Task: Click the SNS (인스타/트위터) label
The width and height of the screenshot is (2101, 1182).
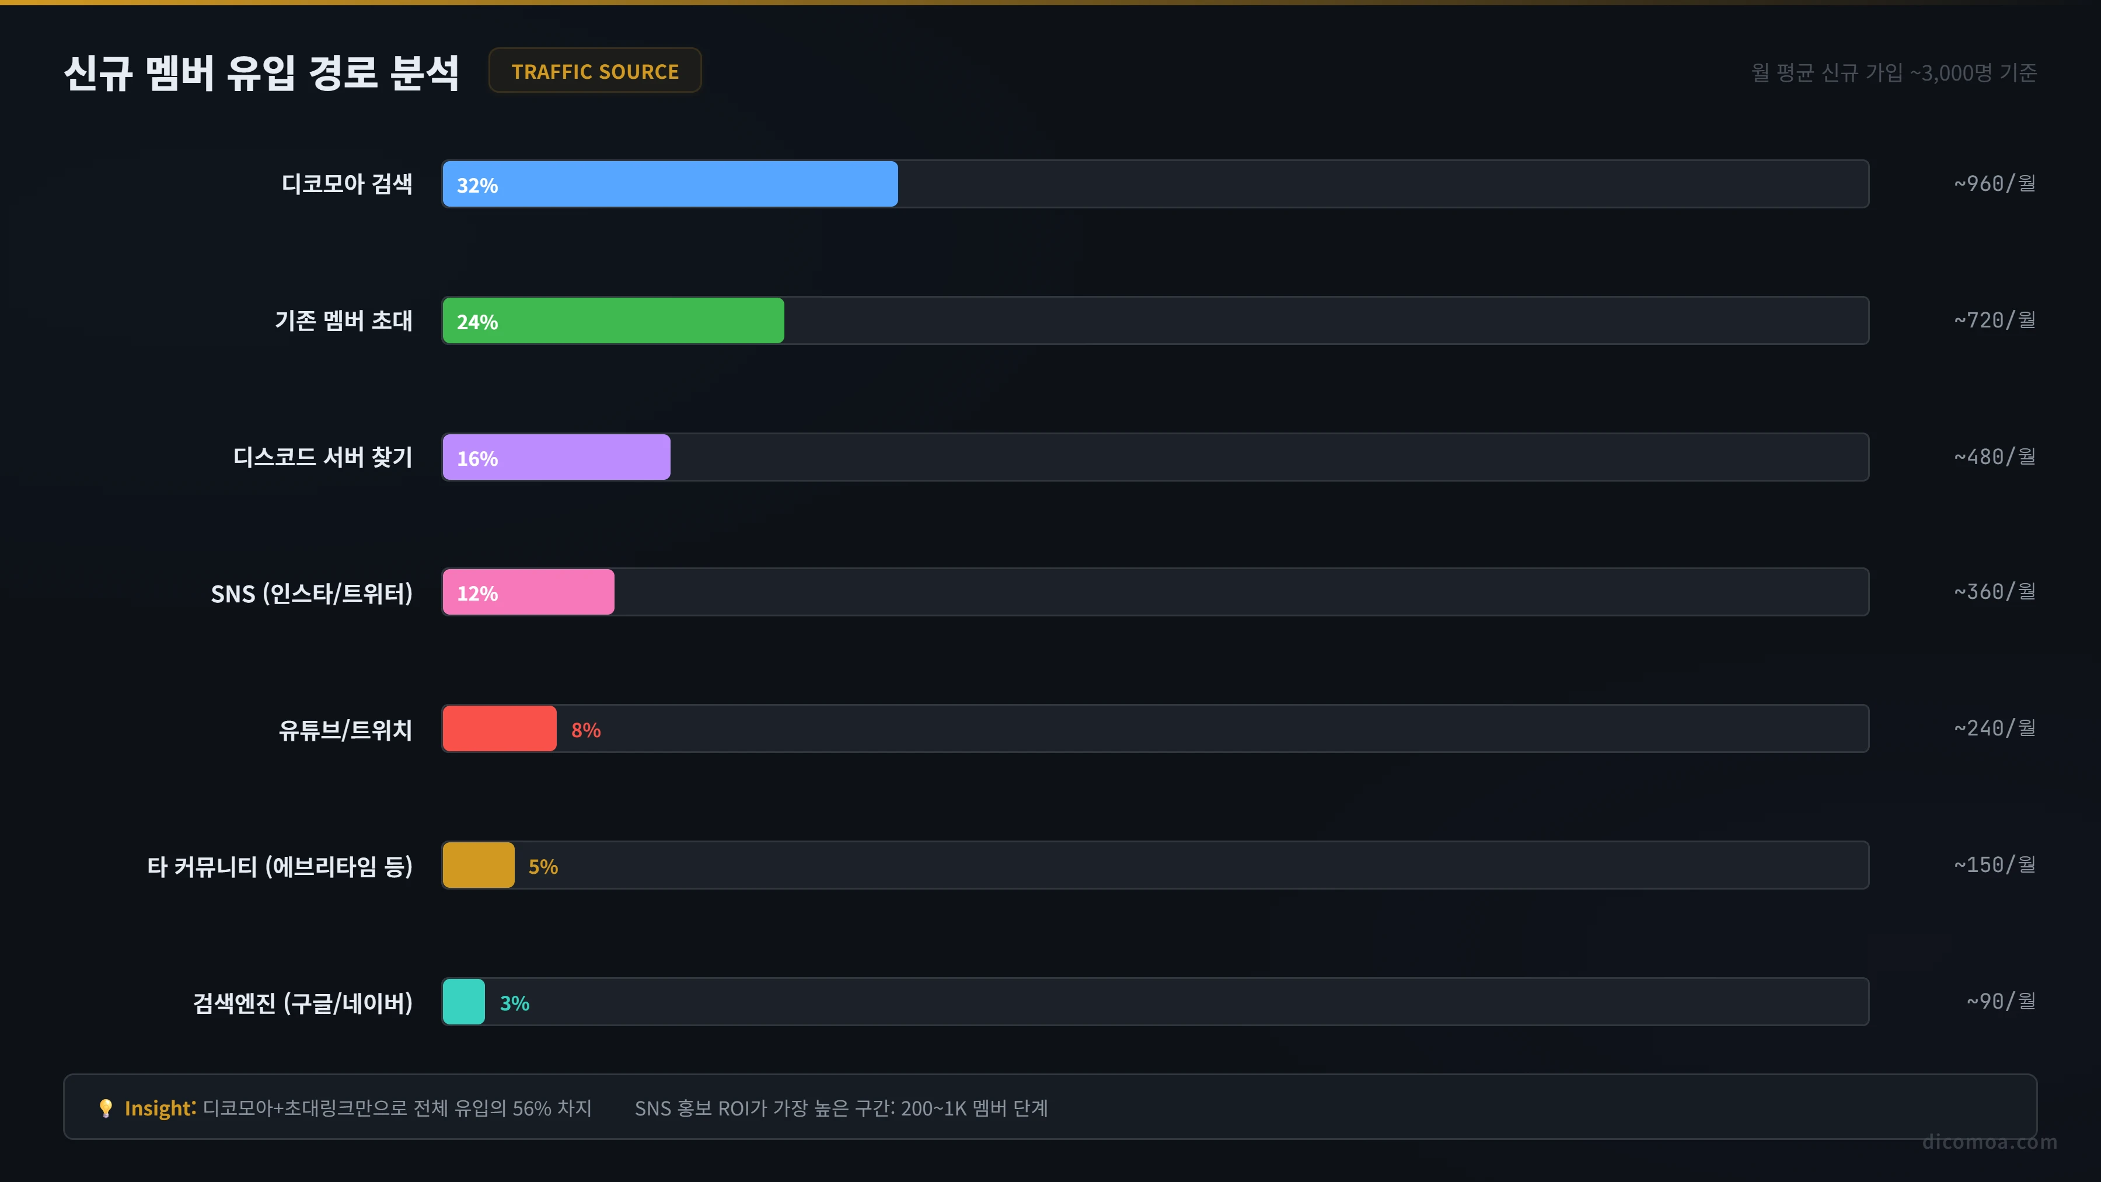Action: point(312,593)
